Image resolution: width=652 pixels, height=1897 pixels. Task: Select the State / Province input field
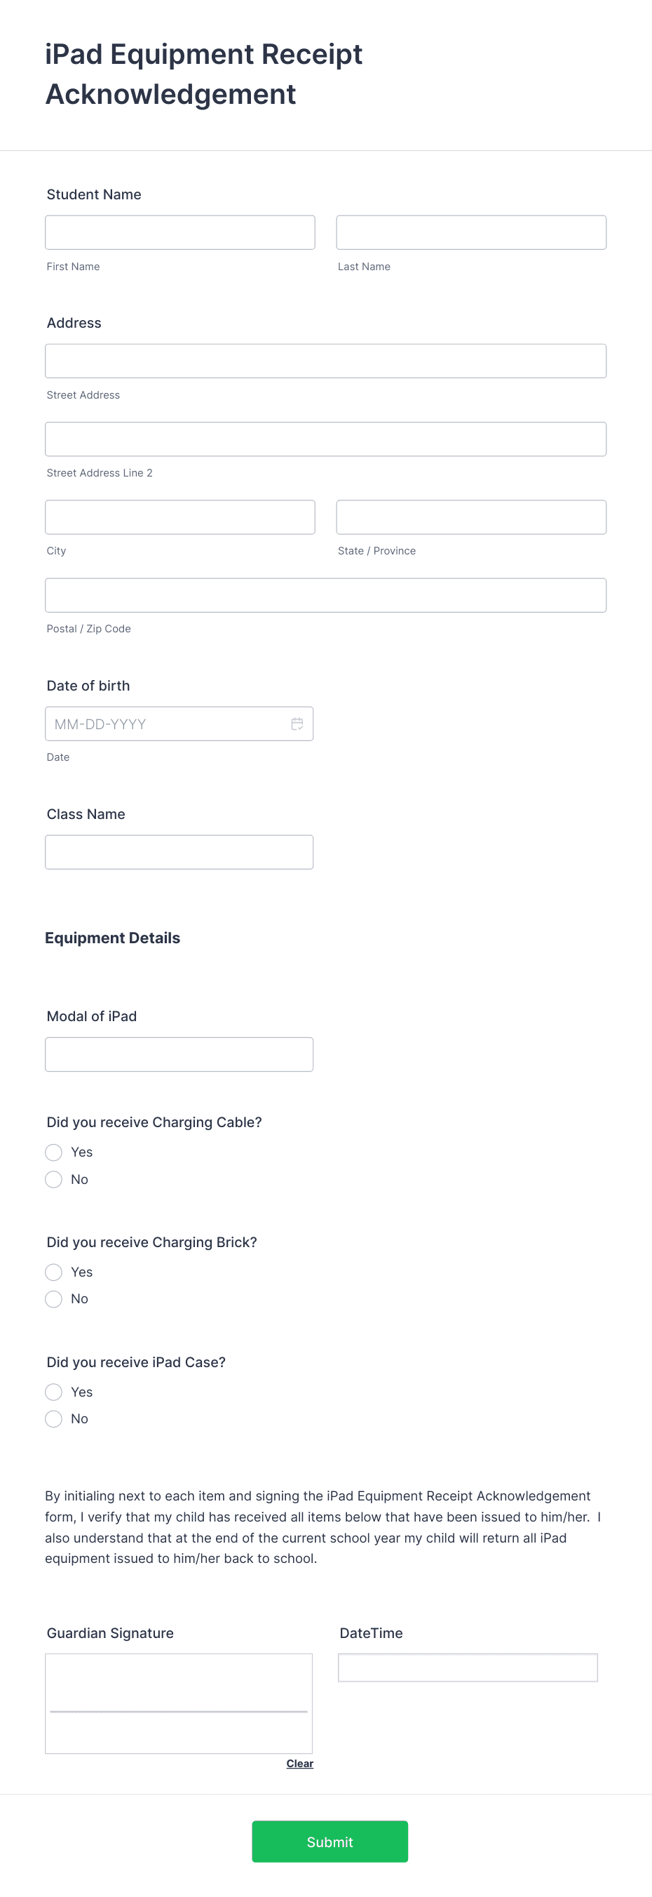tap(470, 517)
